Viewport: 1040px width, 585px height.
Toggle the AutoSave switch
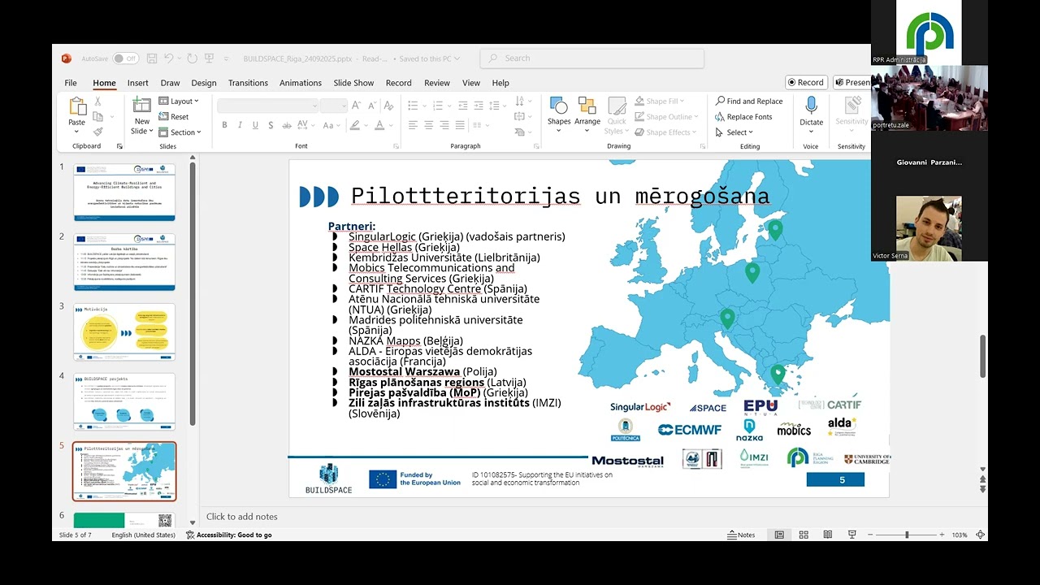(125, 58)
